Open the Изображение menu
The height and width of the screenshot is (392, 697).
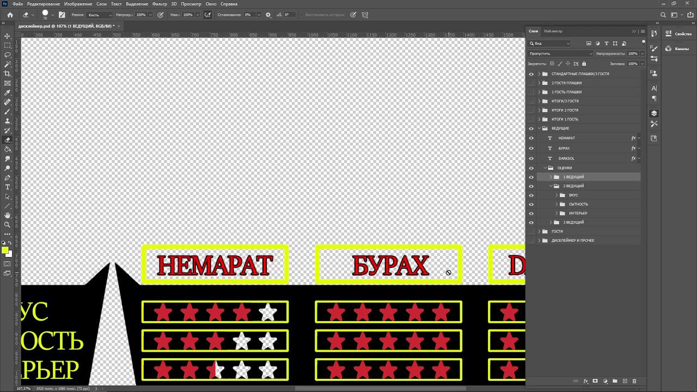pos(78,4)
